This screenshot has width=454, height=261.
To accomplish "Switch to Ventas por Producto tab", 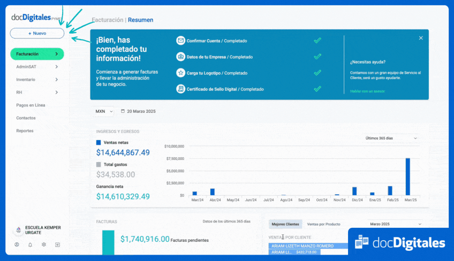I will click(x=323, y=224).
